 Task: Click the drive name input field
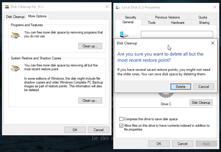pos(177,34)
